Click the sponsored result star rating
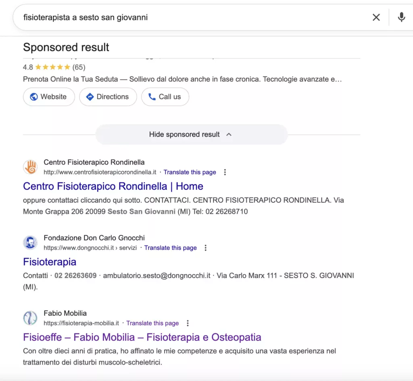Viewport: 413px width, 381px height. click(52, 67)
